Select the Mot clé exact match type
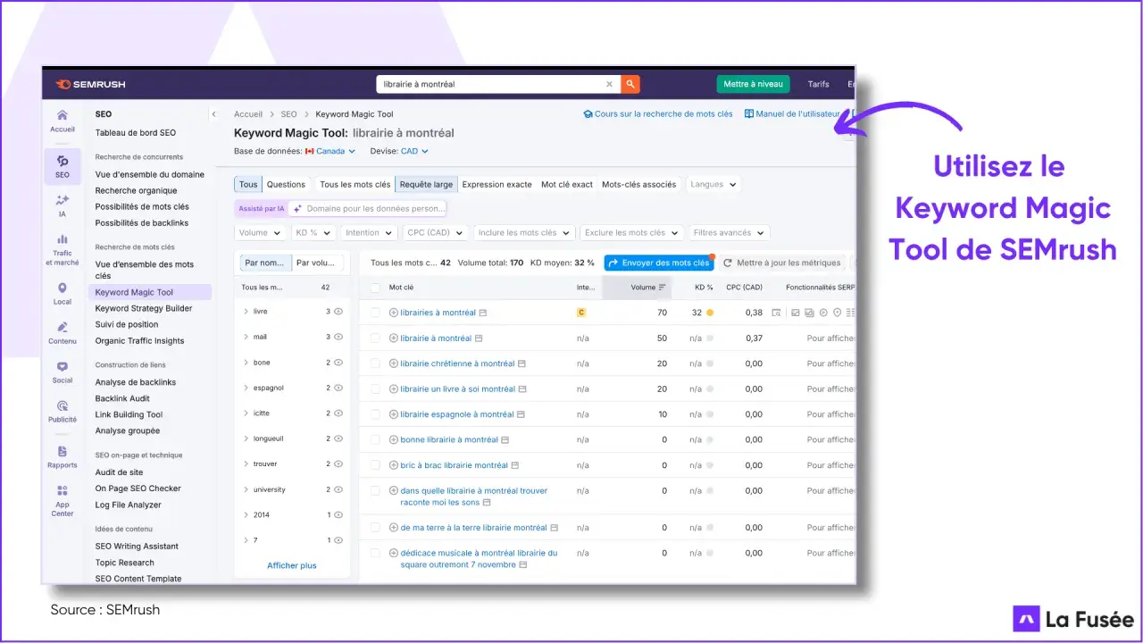Viewport: 1143px width, 643px height. pos(567,184)
